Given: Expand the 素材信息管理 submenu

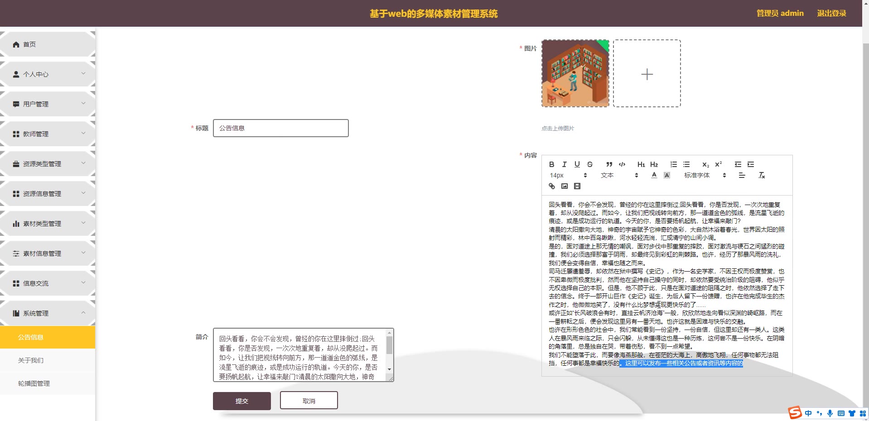Looking at the screenshot, I should 83,253.
